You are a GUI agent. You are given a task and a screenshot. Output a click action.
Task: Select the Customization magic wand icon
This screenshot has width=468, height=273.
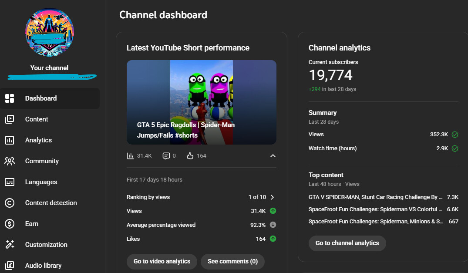pos(10,245)
